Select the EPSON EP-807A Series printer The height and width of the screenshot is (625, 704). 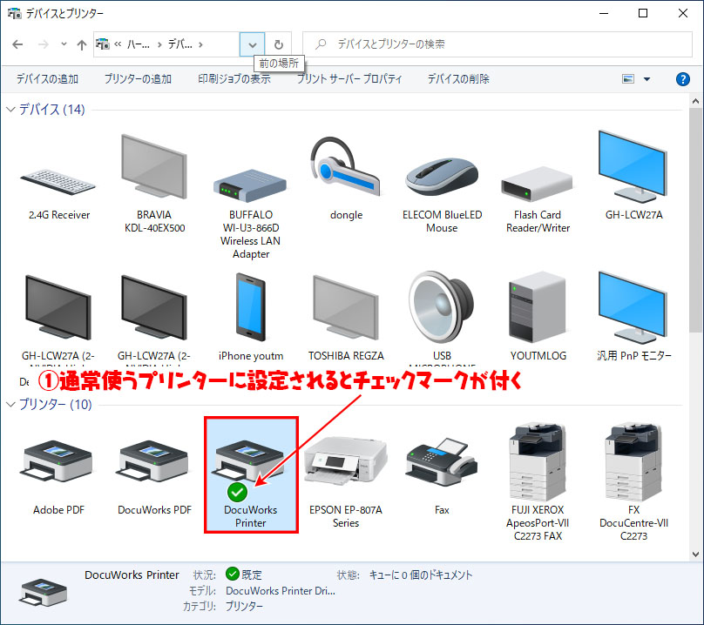(x=346, y=481)
